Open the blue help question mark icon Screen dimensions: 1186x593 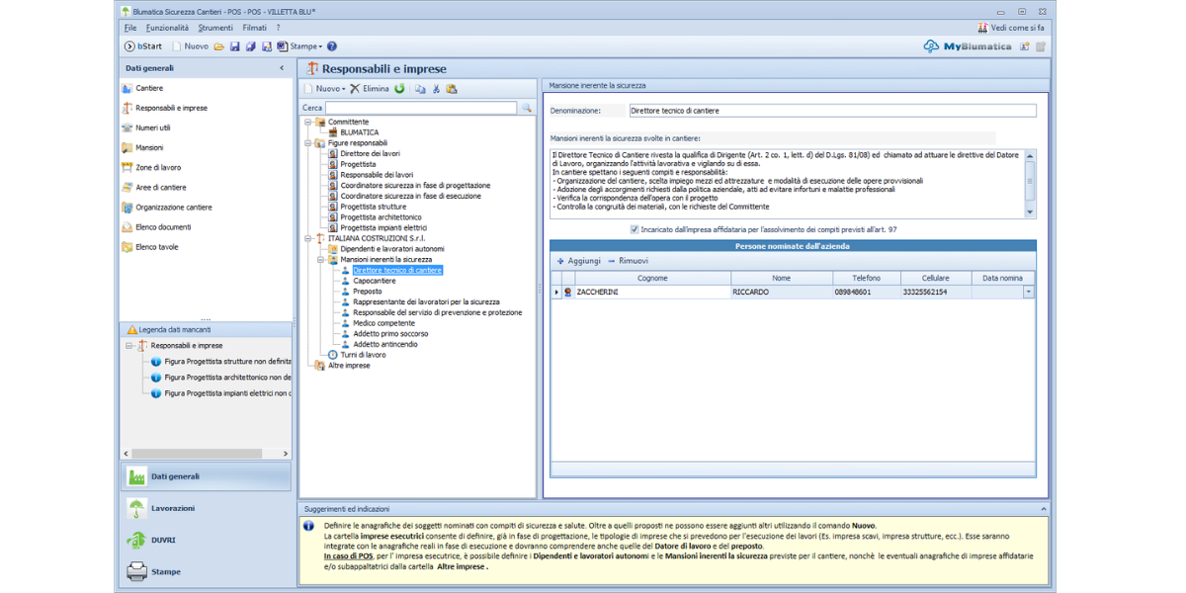pos(332,46)
